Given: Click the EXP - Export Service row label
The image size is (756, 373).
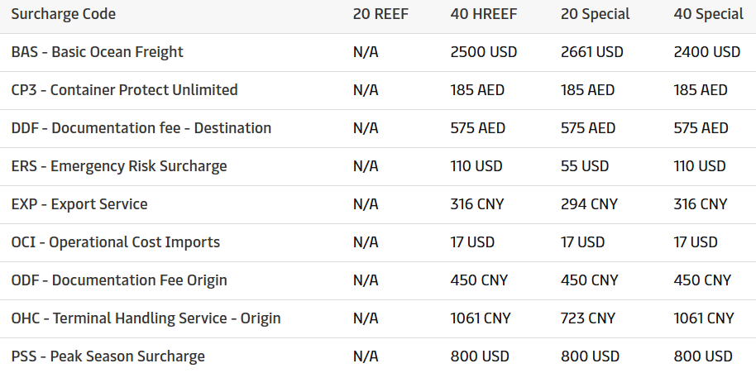Looking at the screenshot, I should point(79,204).
